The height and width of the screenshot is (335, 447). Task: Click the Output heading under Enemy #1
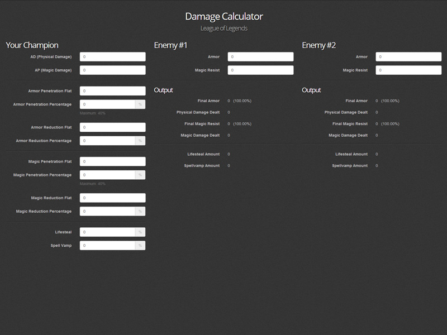(x=163, y=90)
